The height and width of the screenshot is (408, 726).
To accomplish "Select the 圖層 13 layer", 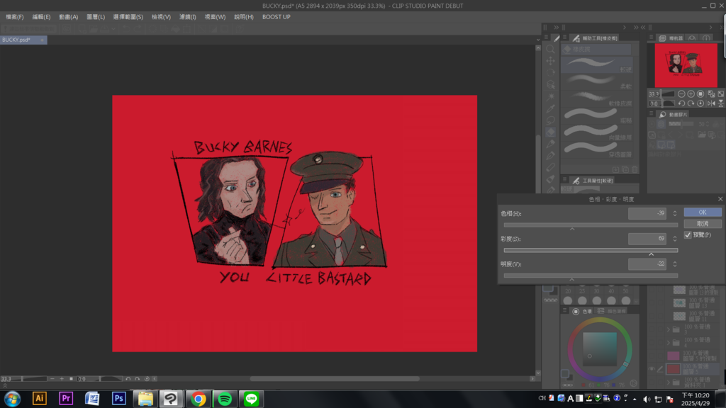I will [x=696, y=303].
